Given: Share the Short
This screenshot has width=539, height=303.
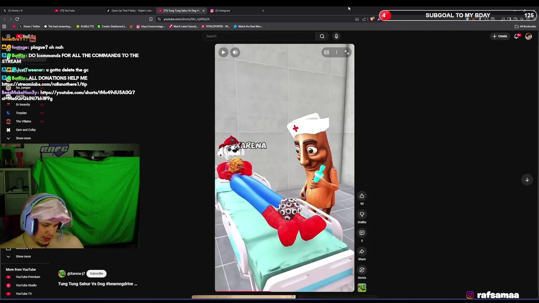Looking at the screenshot, I should pyautogui.click(x=362, y=251).
